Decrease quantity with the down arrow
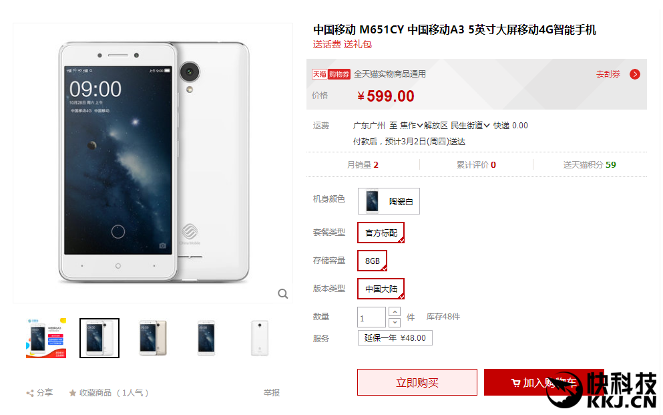Screen dimensions: 663x415 395,322
